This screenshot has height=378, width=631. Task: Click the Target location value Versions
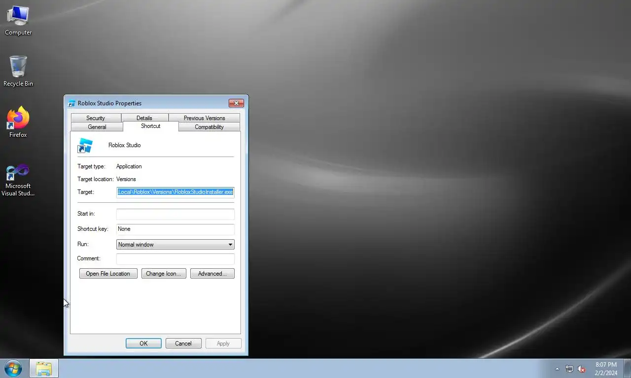(x=126, y=179)
